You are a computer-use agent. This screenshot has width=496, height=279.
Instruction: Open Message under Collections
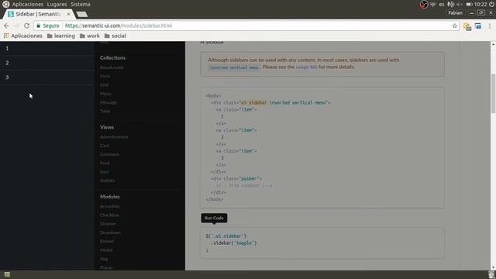click(x=108, y=102)
